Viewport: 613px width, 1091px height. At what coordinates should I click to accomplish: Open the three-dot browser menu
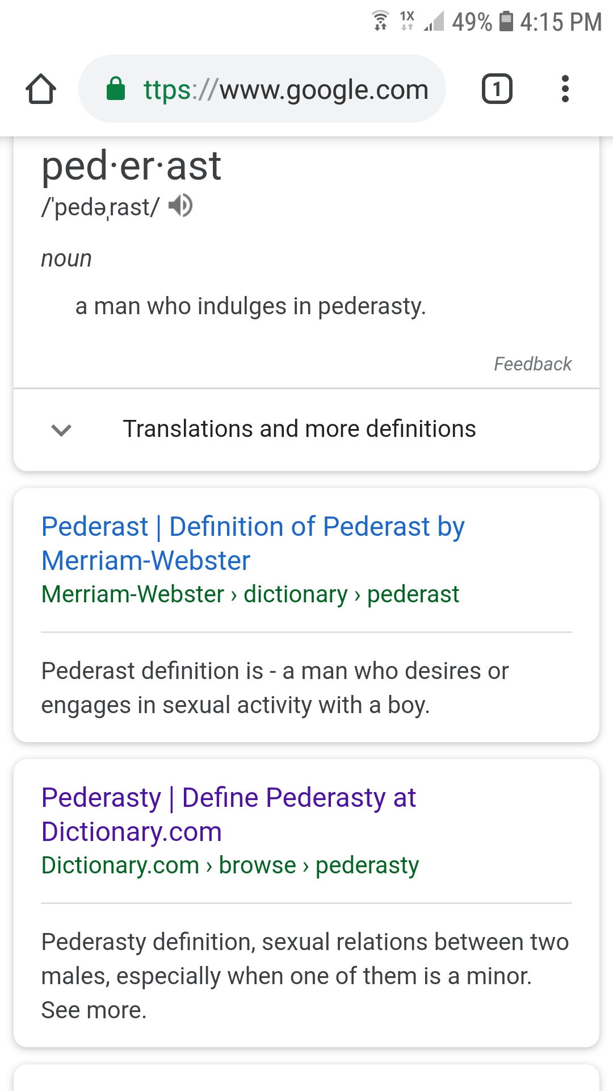point(565,89)
